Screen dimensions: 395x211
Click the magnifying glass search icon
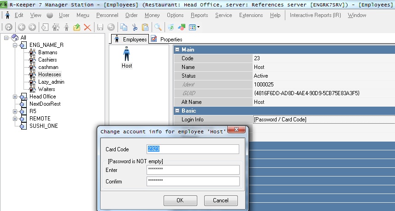(x=158, y=27)
